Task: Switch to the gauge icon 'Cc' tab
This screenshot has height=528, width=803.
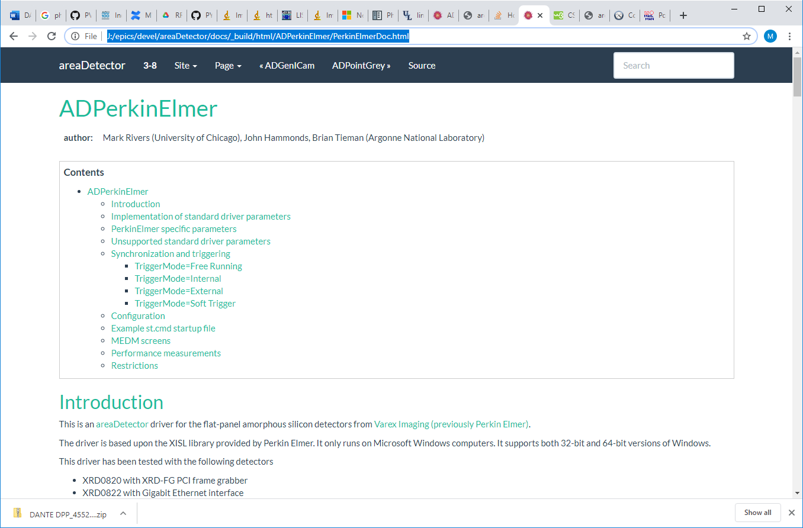Action: click(624, 16)
